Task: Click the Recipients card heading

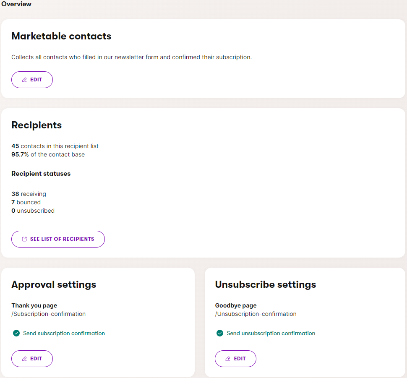Action: point(37,125)
